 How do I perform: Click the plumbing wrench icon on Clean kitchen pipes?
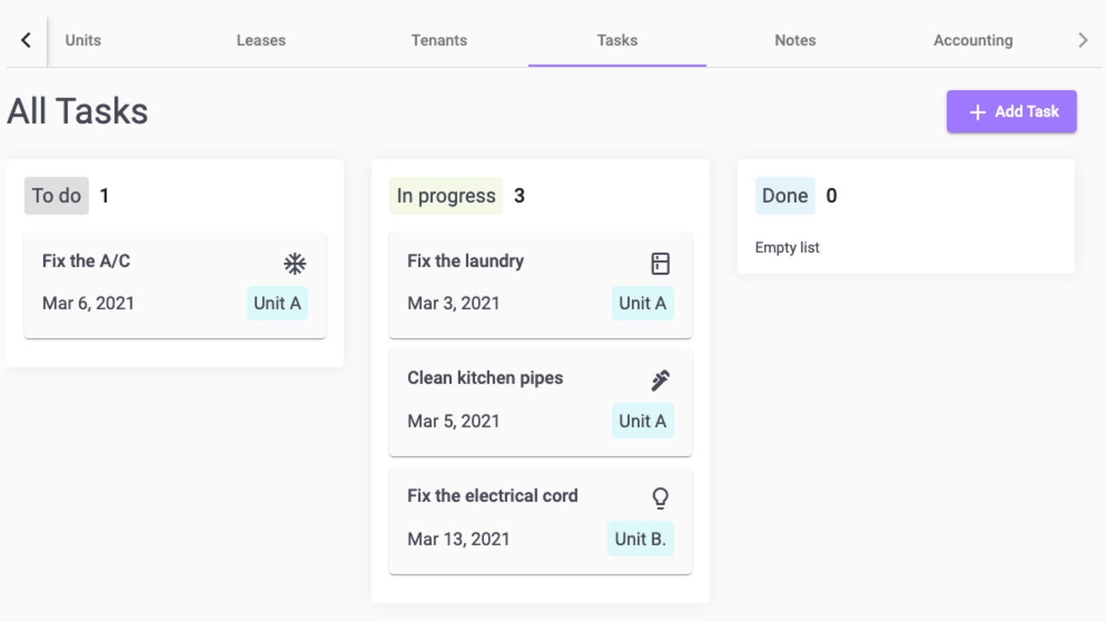(660, 380)
